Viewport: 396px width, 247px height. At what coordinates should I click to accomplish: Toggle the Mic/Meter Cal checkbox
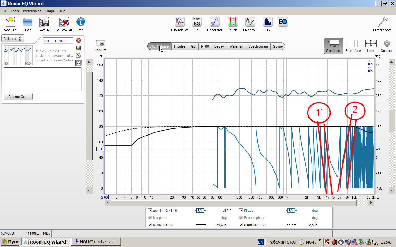click(150, 225)
